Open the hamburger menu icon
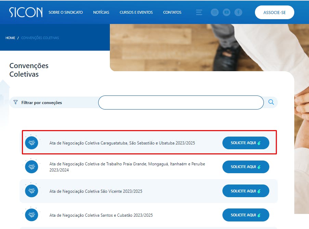The height and width of the screenshot is (229, 309). (x=199, y=12)
